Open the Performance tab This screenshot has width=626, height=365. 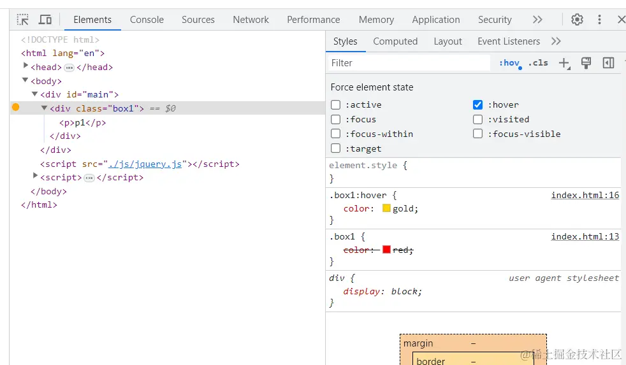pos(314,20)
